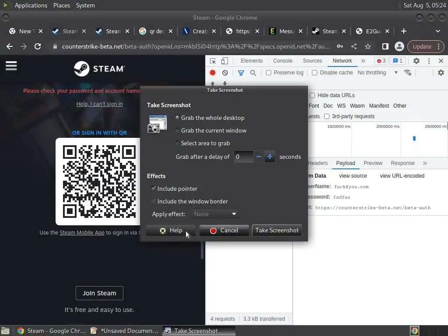Viewport: 448px width, 336px height.
Task: Open the Steam hamburger menu icon
Action: [x=11, y=66]
